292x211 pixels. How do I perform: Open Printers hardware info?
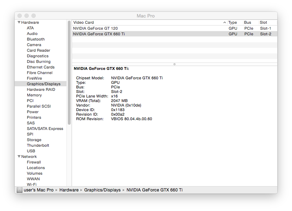(34, 117)
